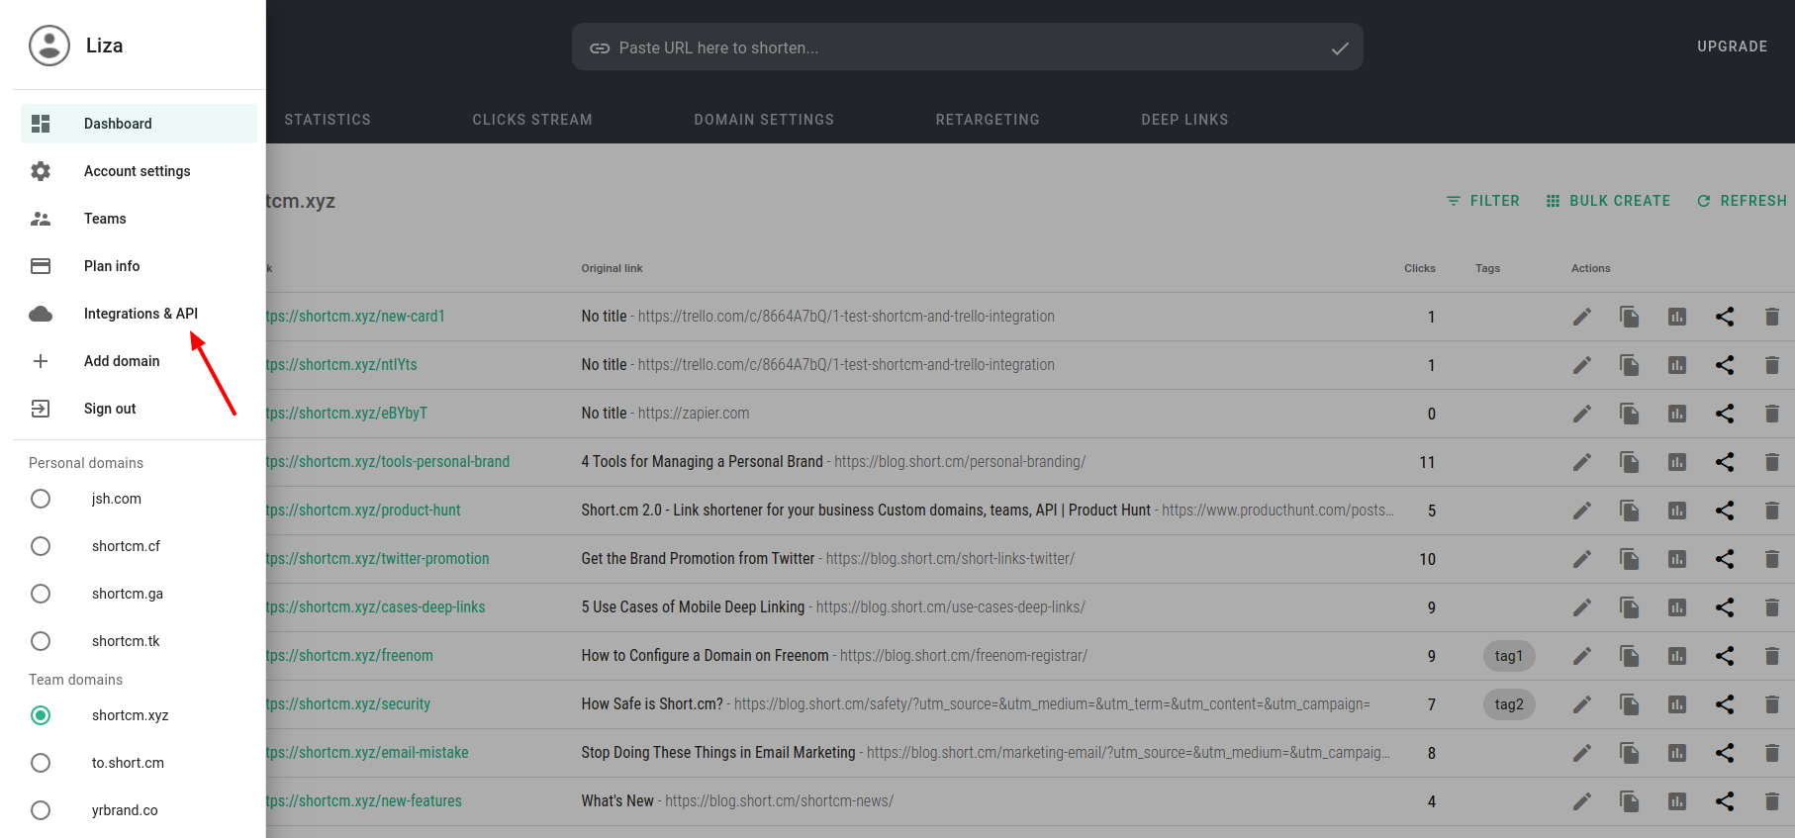Viewport: 1795px width, 838px height.
Task: Select the shortcm.cf domain radio button
Action: [41, 546]
